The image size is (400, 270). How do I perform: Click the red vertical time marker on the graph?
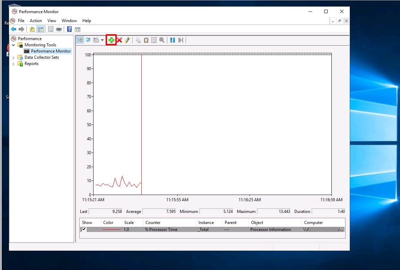point(141,125)
